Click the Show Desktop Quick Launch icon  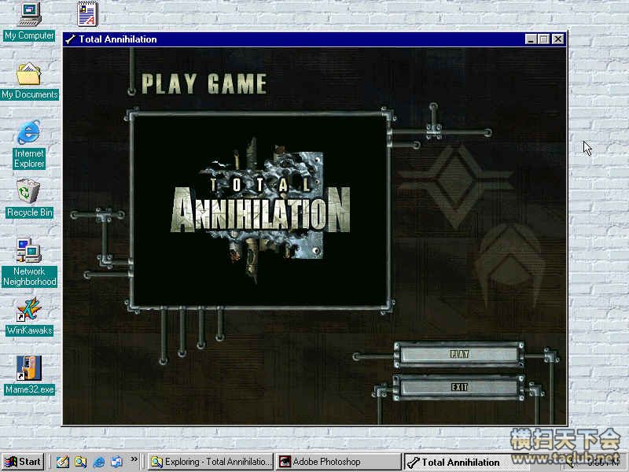62,462
